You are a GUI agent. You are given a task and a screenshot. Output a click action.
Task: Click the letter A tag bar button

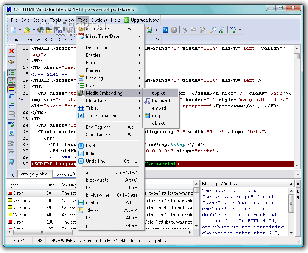click(39, 40)
